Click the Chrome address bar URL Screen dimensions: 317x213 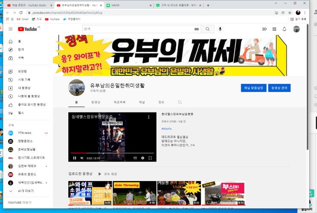[67, 13]
